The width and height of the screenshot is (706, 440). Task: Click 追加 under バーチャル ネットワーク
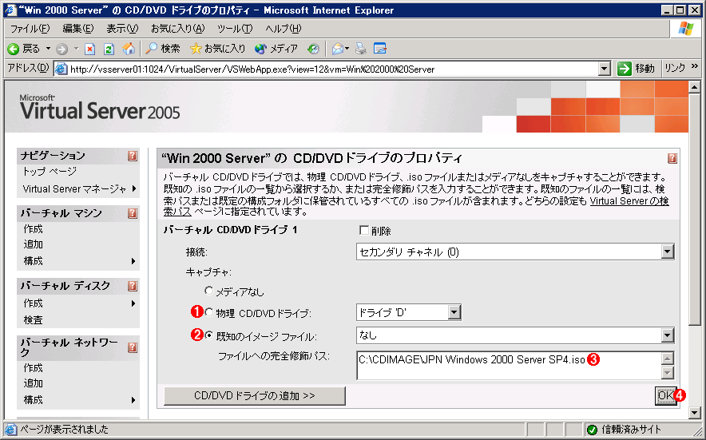(x=34, y=383)
